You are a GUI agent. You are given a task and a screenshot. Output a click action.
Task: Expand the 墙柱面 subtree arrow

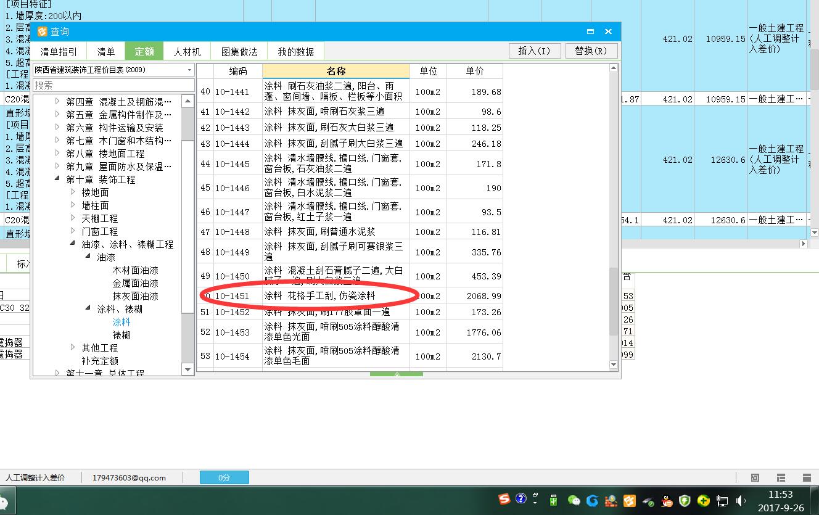click(73, 205)
